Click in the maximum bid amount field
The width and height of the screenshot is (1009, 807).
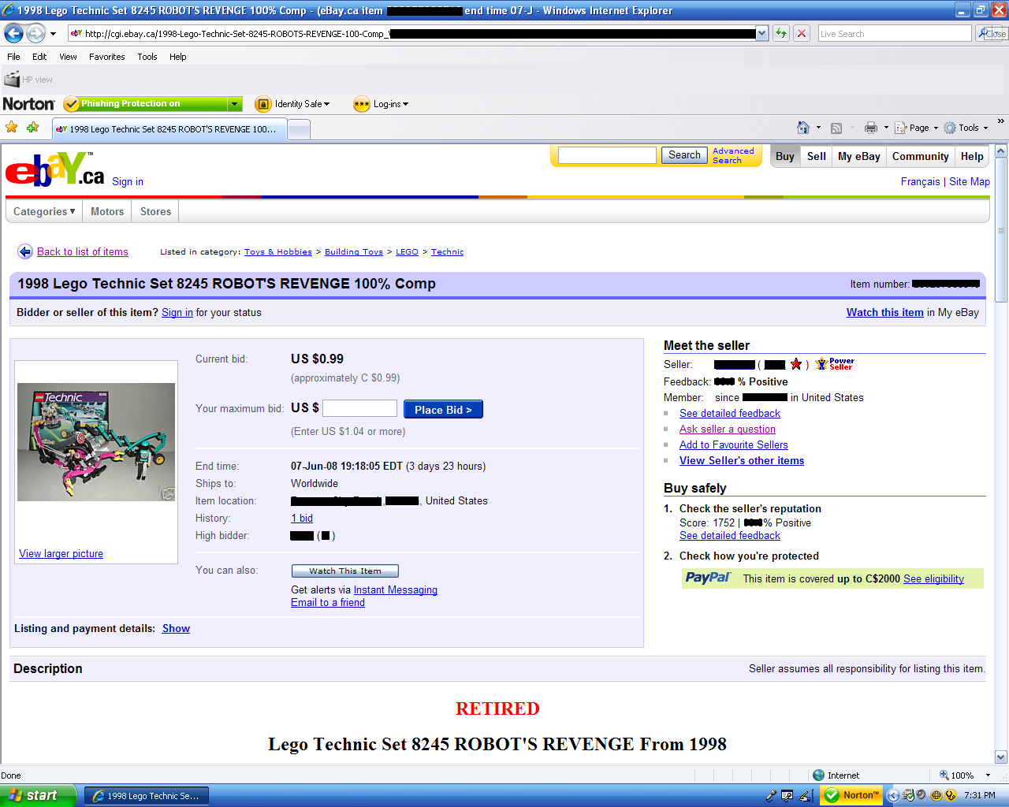(x=359, y=408)
